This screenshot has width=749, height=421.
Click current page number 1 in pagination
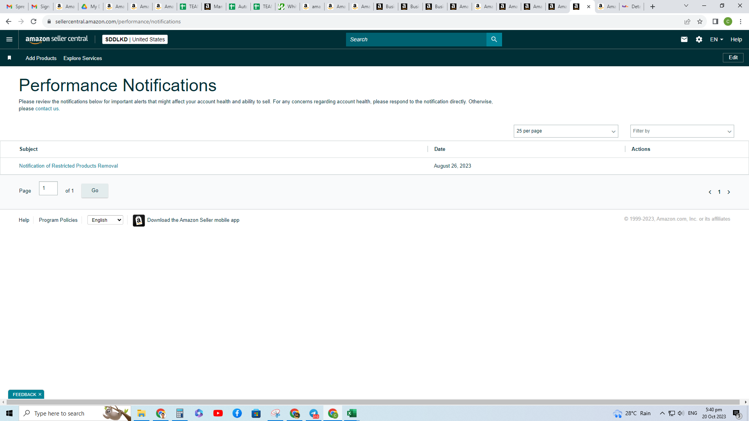pos(719,192)
